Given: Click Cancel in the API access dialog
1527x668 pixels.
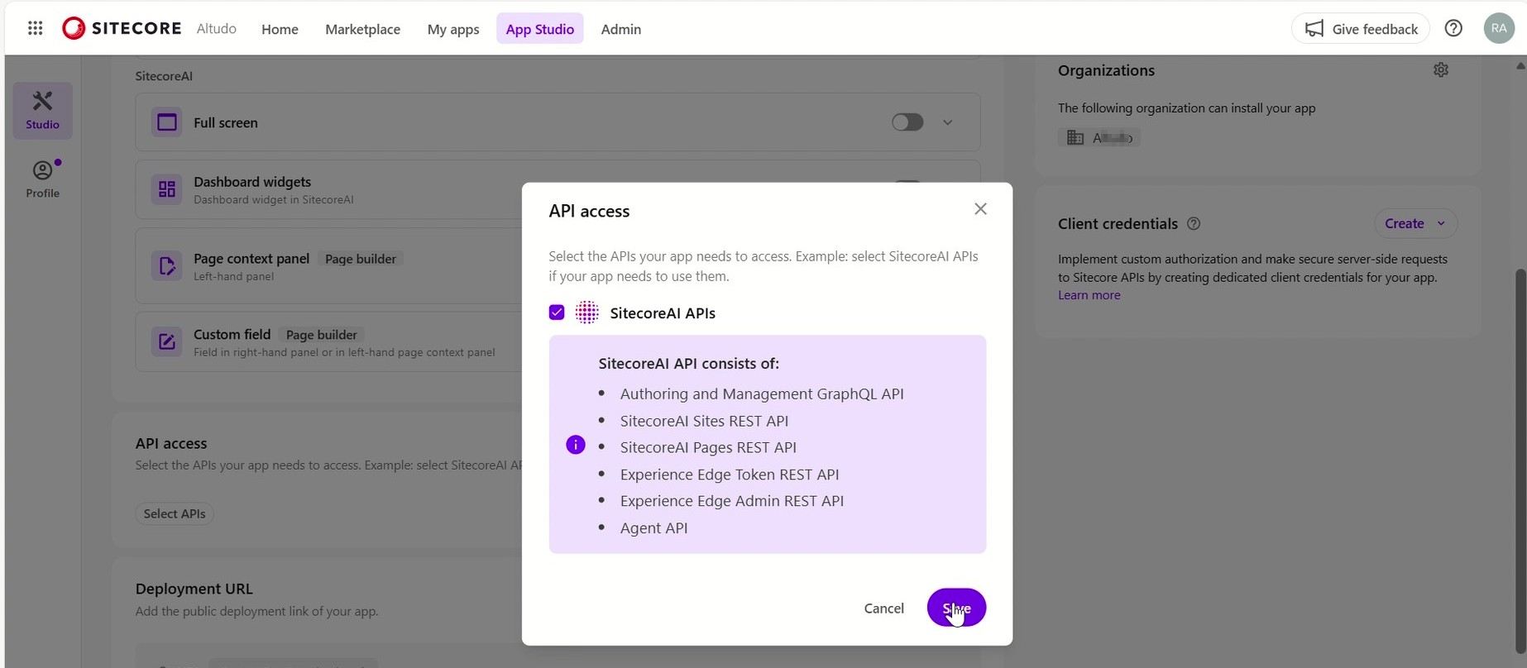Looking at the screenshot, I should [x=883, y=608].
